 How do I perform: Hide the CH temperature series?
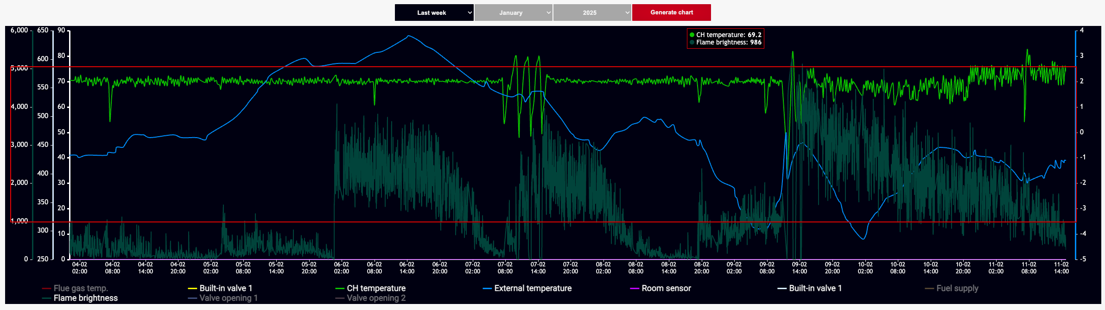pyautogui.click(x=376, y=288)
